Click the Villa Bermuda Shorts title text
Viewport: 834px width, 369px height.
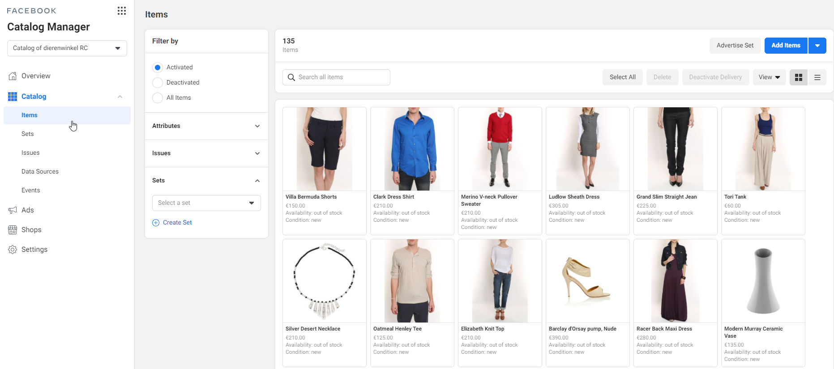pos(311,197)
